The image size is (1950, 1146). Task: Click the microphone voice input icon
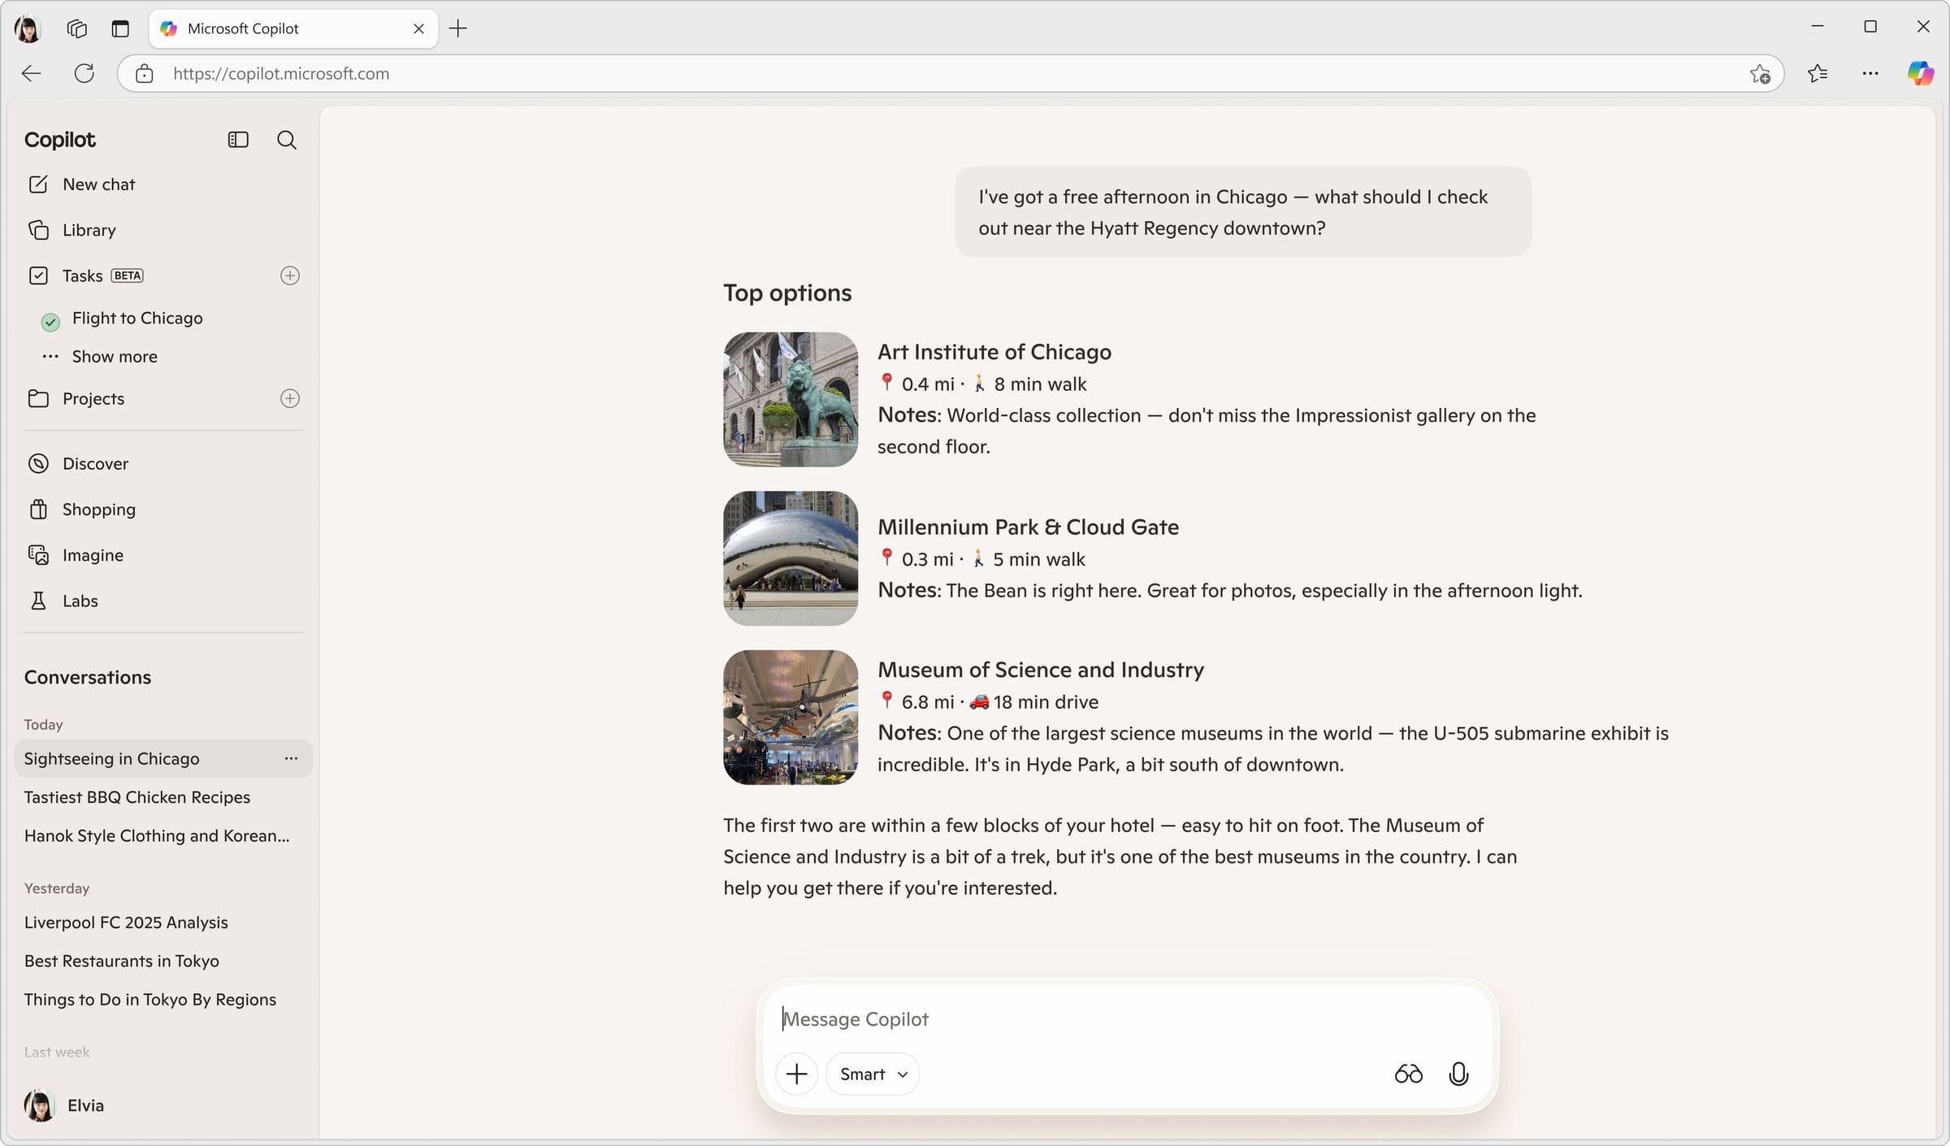[1458, 1074]
